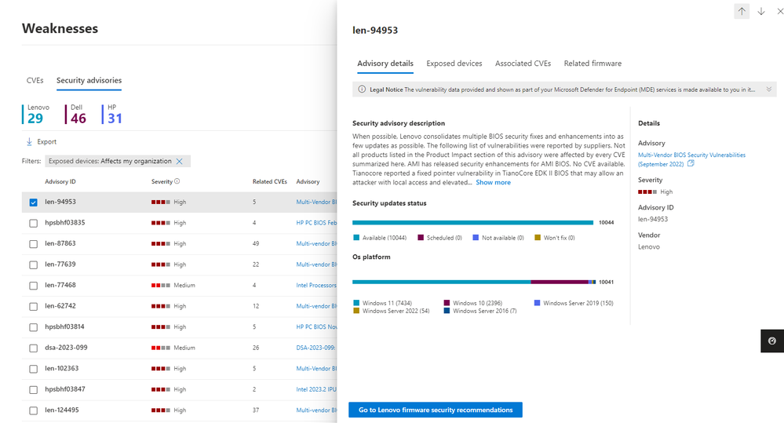784x423 pixels.
Task: Click Windows Server 2019 (150) legend swatch
Action: tap(537, 302)
